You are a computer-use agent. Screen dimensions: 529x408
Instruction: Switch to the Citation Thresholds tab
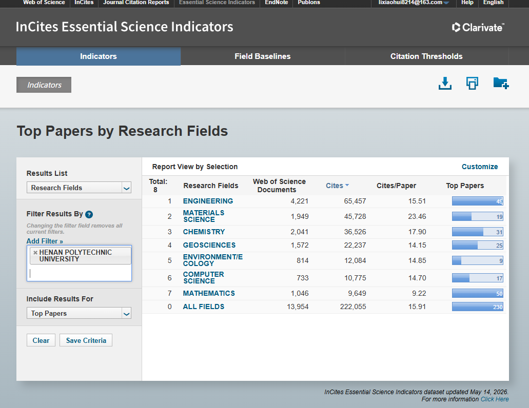[x=426, y=56]
